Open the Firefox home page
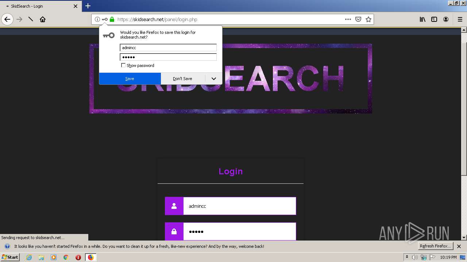Image resolution: width=467 pixels, height=262 pixels. [43, 19]
